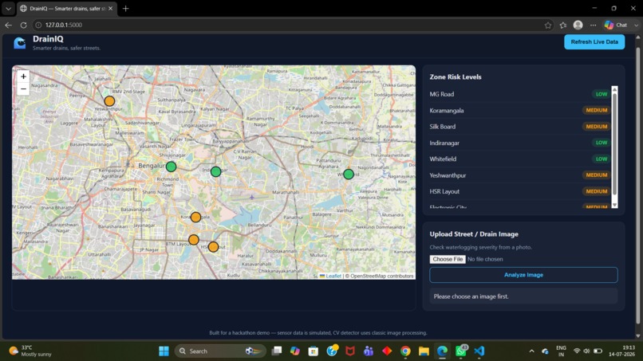This screenshot has height=361, width=643.
Task: Click zone list scrollbar down arrow
Action: coord(614,205)
